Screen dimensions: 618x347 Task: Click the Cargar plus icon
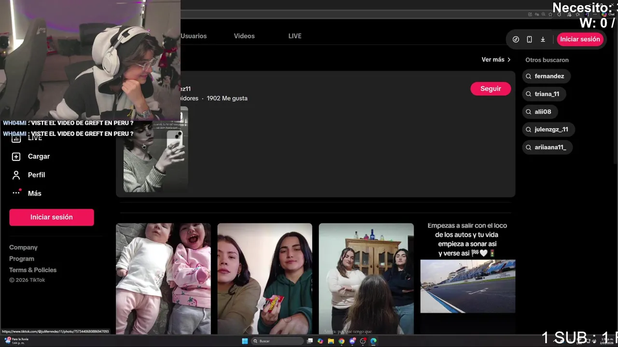[x=16, y=157]
